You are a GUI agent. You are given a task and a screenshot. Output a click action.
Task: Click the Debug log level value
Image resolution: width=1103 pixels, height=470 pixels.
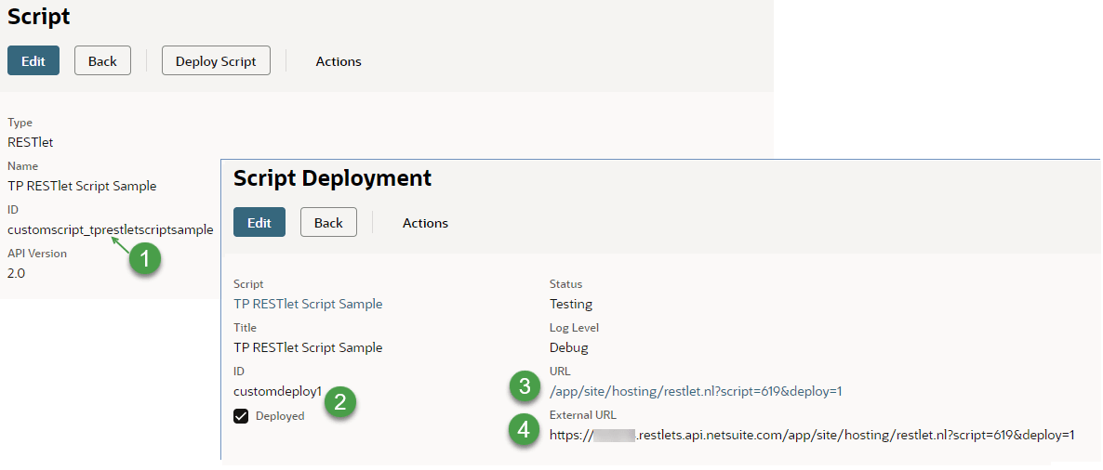[568, 347]
